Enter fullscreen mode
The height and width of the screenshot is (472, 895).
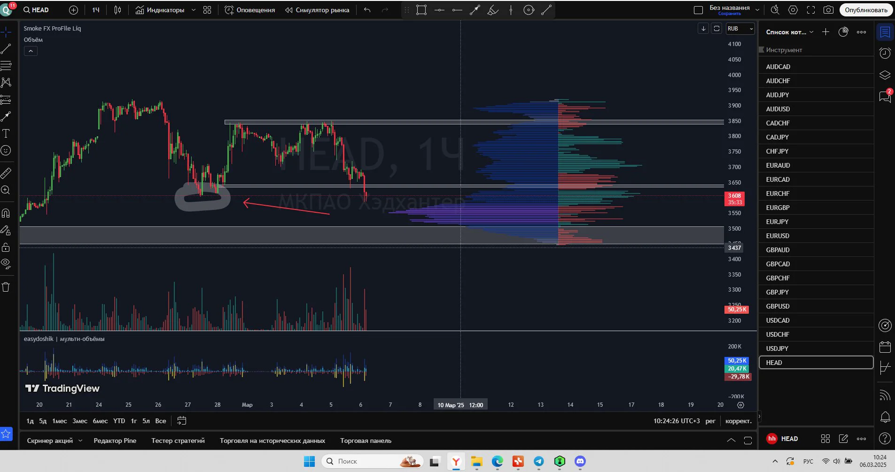point(811,10)
